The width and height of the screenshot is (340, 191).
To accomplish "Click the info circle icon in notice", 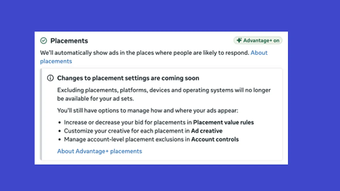I will [x=50, y=78].
